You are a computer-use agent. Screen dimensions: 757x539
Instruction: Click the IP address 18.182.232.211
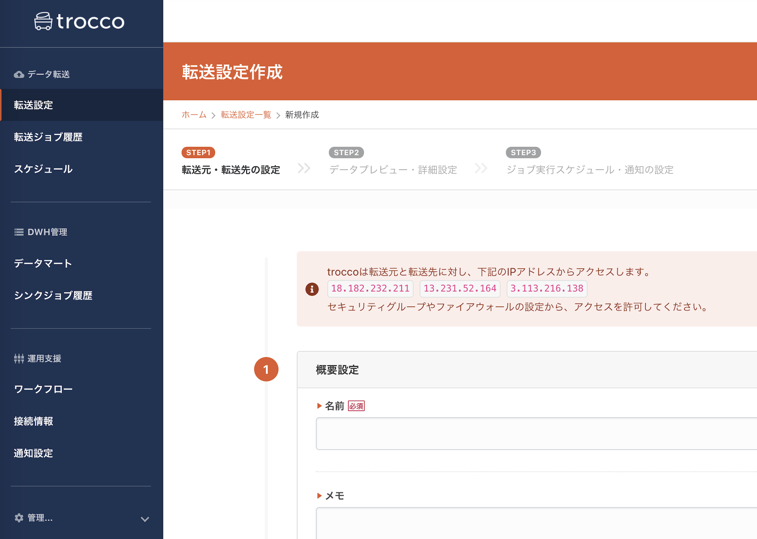[x=370, y=289]
